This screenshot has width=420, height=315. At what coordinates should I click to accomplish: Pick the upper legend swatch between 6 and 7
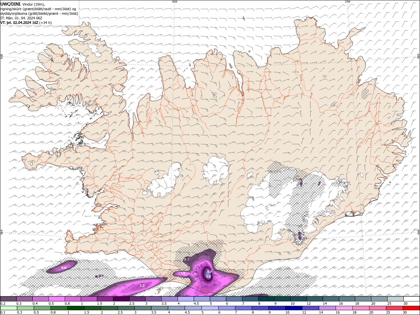(x=234, y=299)
